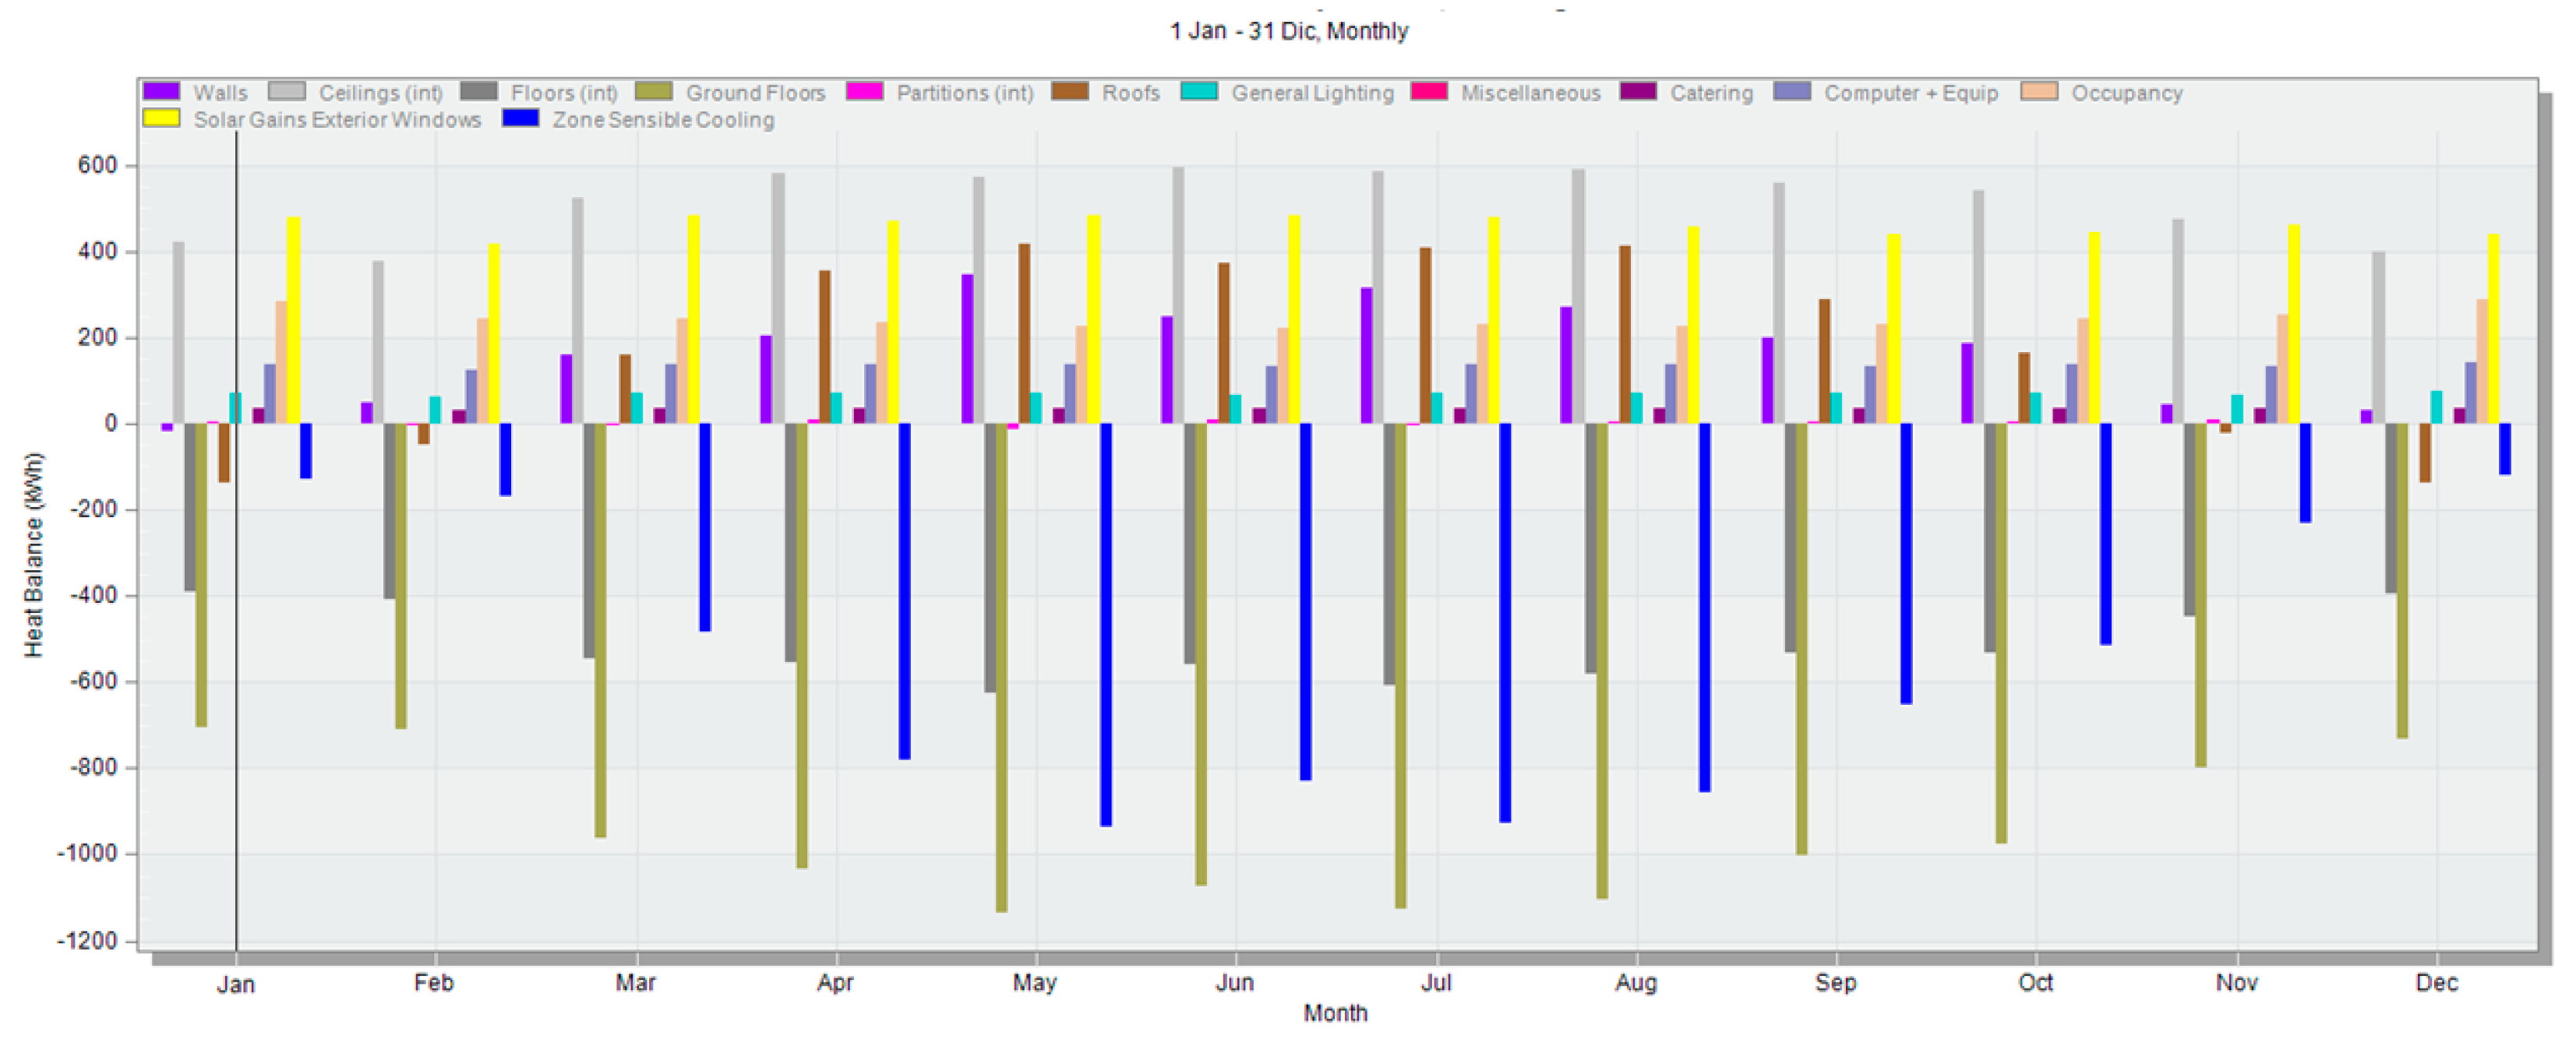Click the Solar Gains Exterior Windows yellow swatch
The height and width of the screenshot is (1043, 2576).
(x=161, y=119)
